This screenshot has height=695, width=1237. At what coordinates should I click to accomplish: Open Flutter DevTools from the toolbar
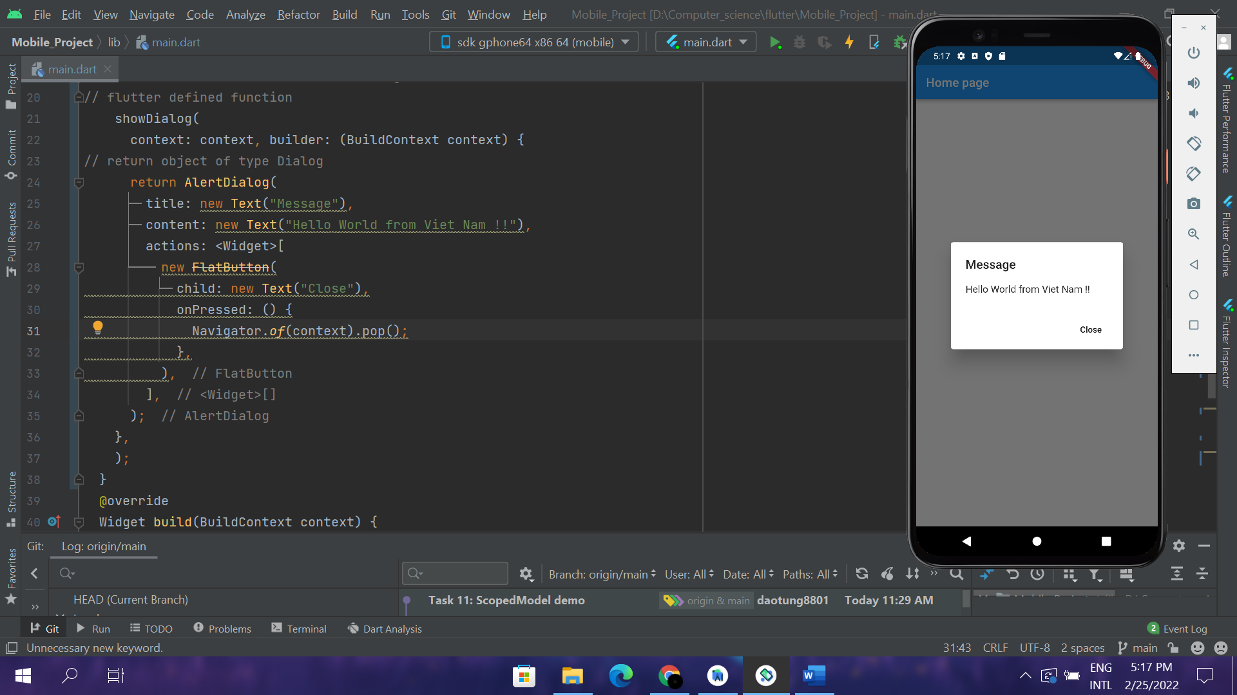click(874, 42)
